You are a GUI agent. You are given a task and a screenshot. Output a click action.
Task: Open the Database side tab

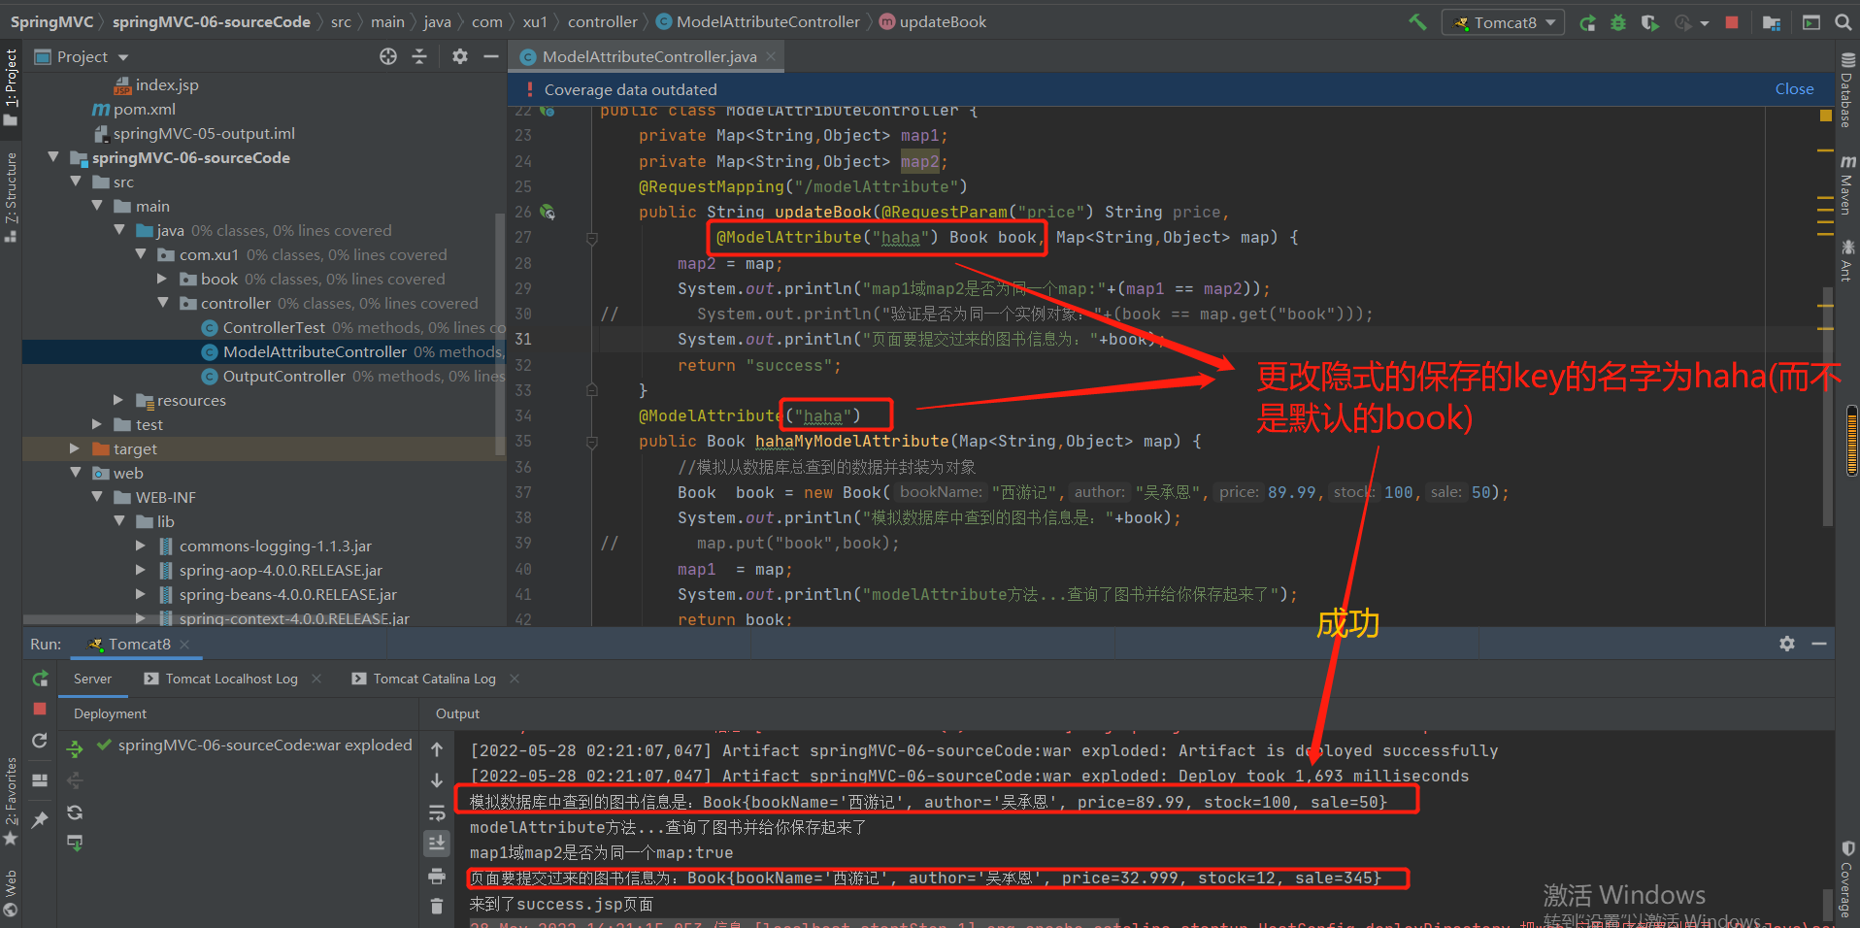coord(1847,90)
